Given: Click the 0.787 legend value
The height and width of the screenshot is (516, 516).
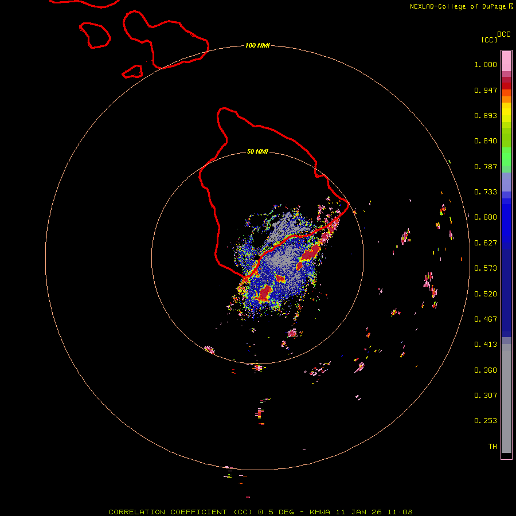Looking at the screenshot, I should [486, 166].
